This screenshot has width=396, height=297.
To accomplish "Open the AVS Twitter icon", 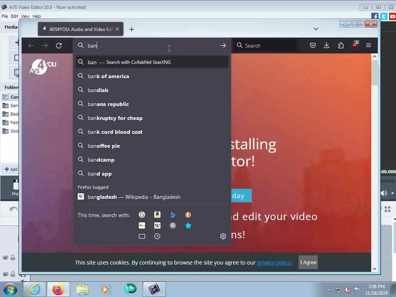I will point(384,16).
